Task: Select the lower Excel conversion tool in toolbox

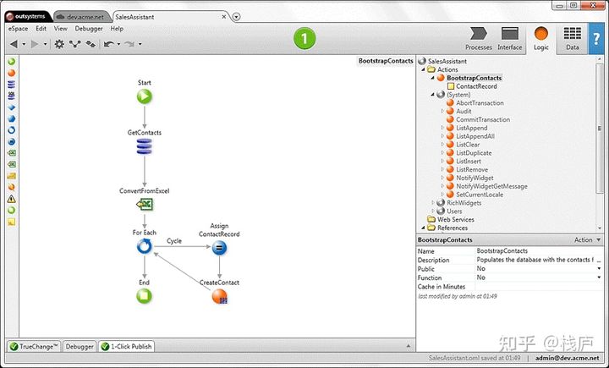Action: click(x=11, y=164)
